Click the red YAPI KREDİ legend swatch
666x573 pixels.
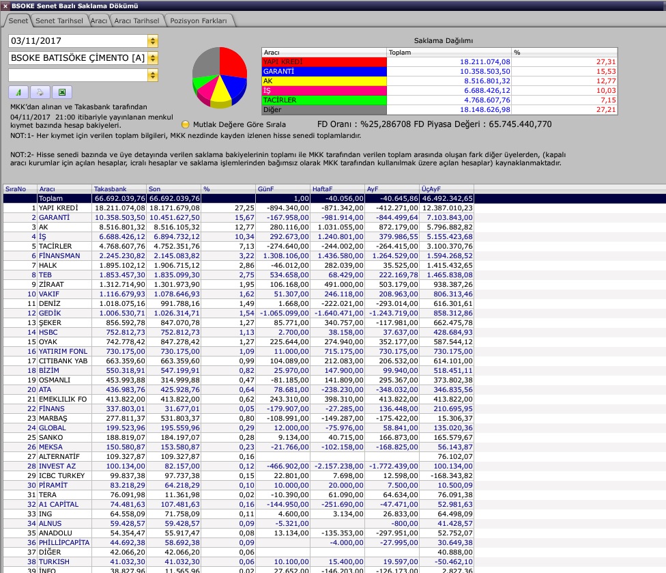[325, 61]
